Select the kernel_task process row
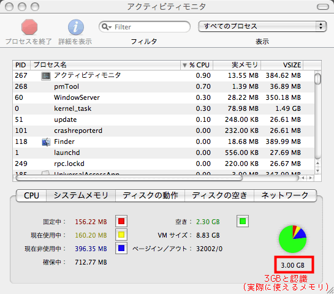This screenshot has height=294, width=334. (164, 108)
